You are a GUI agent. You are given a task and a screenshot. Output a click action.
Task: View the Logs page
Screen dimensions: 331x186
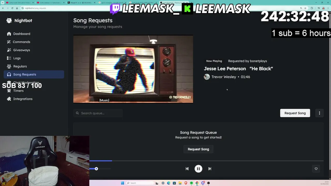[x=34, y=58]
